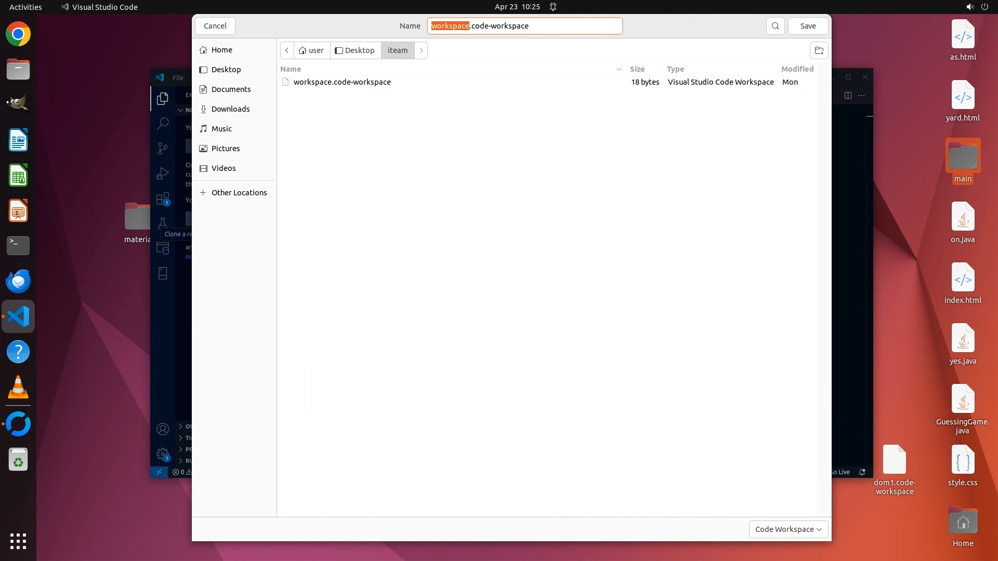The image size is (998, 561).
Task: Click the Name column sort arrow
Action: coord(619,69)
